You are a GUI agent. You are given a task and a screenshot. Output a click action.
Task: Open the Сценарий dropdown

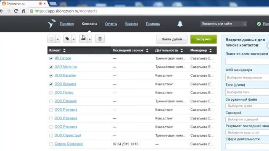coord(247,119)
